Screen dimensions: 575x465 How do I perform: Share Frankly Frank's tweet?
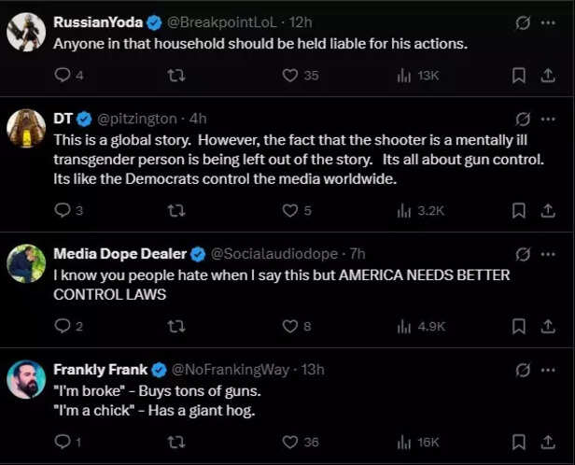pyautogui.click(x=548, y=442)
